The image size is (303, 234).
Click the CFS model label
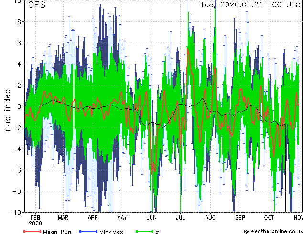(x=37, y=5)
